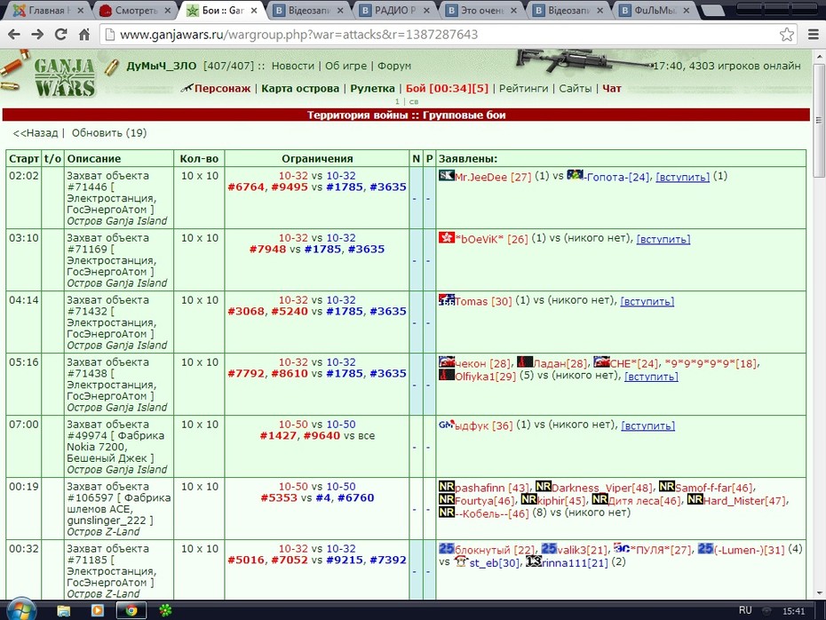Open Windows Start button

[x=21, y=610]
